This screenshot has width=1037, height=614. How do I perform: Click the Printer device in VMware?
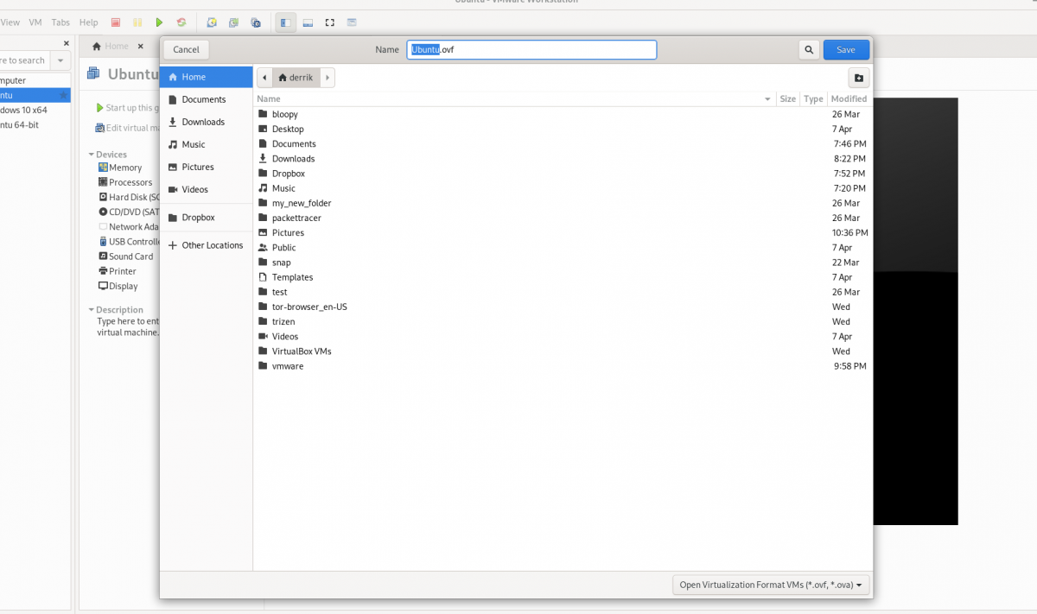click(x=118, y=271)
